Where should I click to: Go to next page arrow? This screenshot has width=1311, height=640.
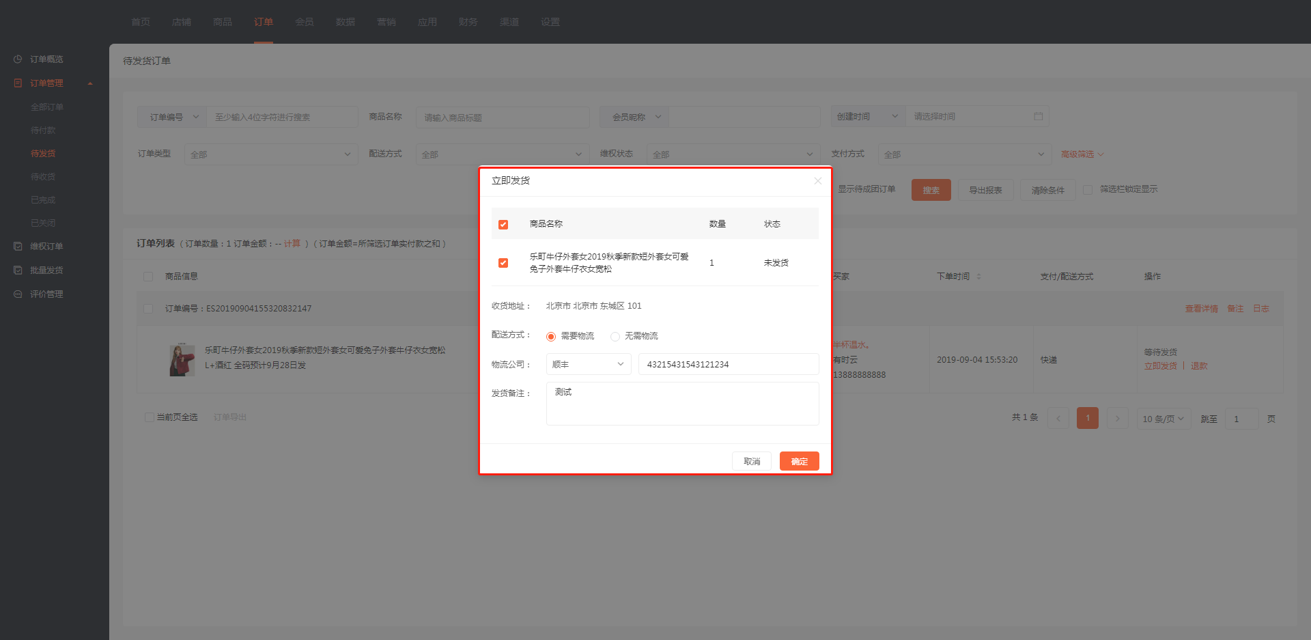pos(1117,419)
